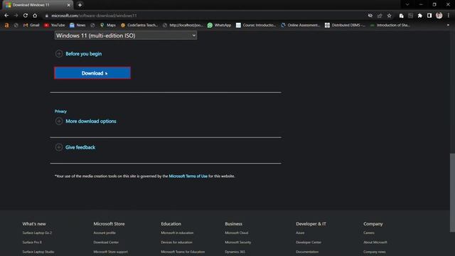The image size is (455, 256).
Task: Open Surface Laptop Studio footer link
Action: click(x=38, y=252)
